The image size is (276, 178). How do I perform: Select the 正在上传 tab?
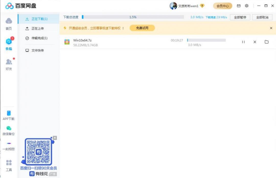pyautogui.click(x=39, y=29)
